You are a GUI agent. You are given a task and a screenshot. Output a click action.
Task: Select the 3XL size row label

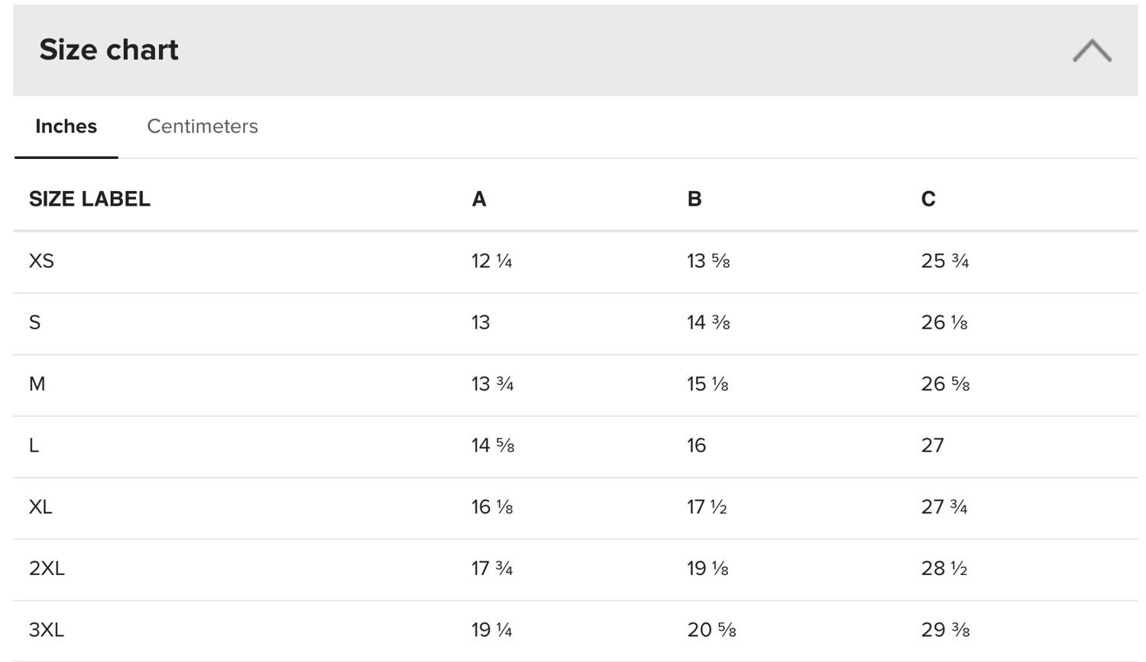(47, 630)
